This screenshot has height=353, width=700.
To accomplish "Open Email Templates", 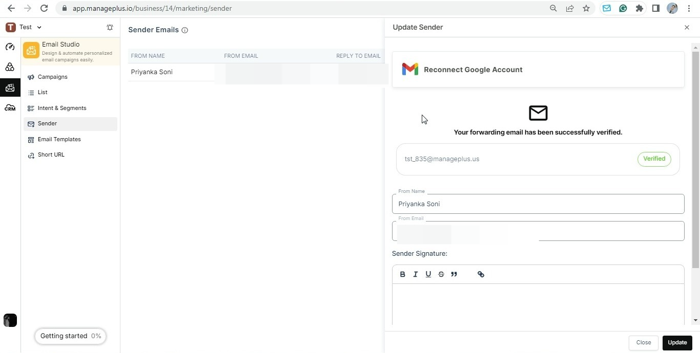I will click(70, 139).
